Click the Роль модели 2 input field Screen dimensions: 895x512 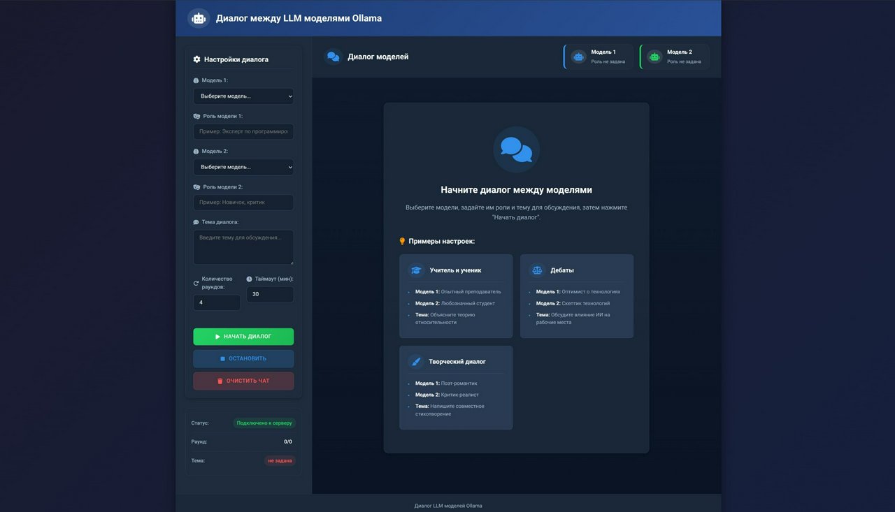[x=243, y=203]
